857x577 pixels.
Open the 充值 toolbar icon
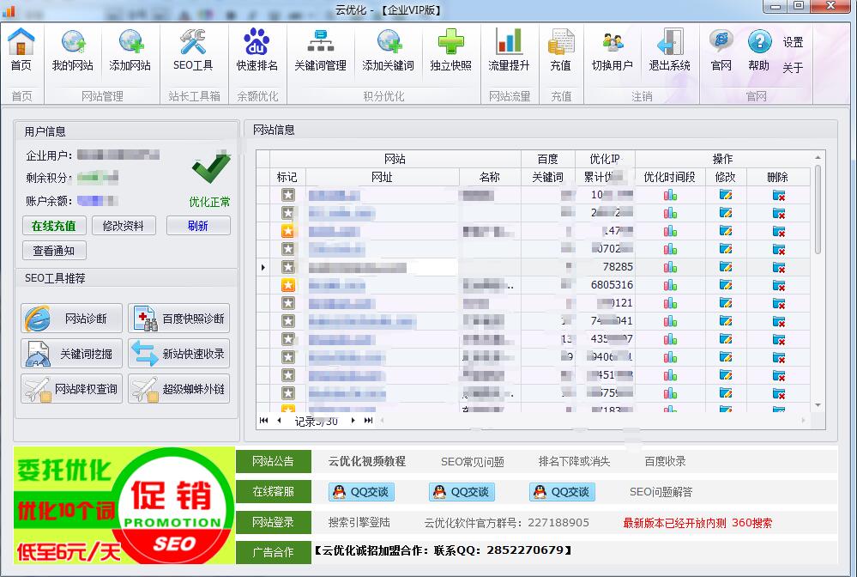pos(560,50)
